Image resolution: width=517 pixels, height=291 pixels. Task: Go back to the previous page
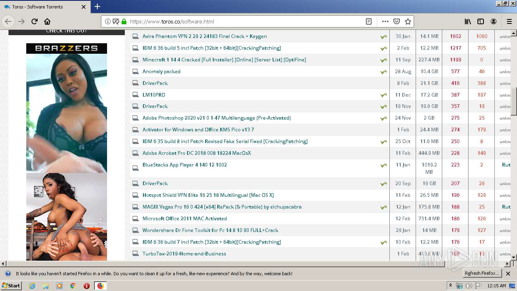pos(8,21)
